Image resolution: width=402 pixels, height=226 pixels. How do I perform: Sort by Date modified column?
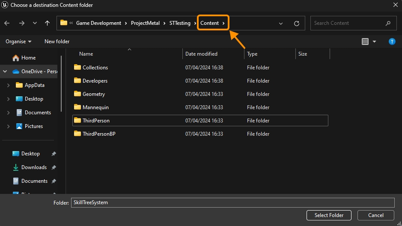click(201, 54)
